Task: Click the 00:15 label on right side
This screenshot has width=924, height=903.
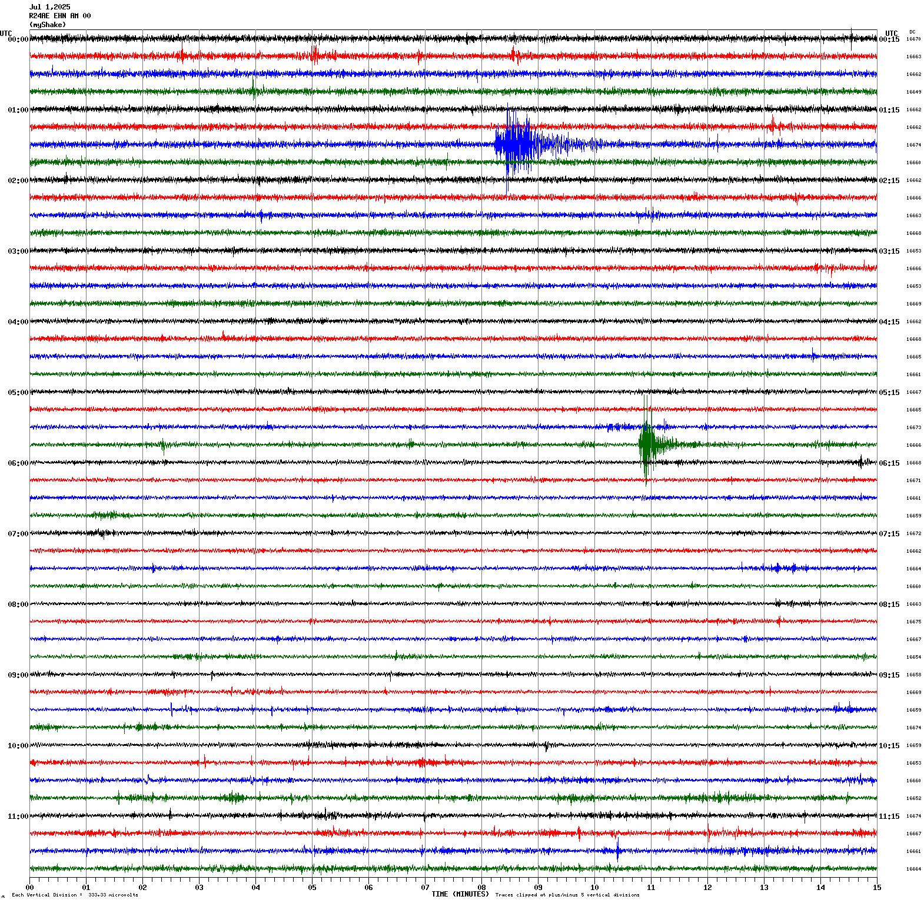Action: [889, 39]
